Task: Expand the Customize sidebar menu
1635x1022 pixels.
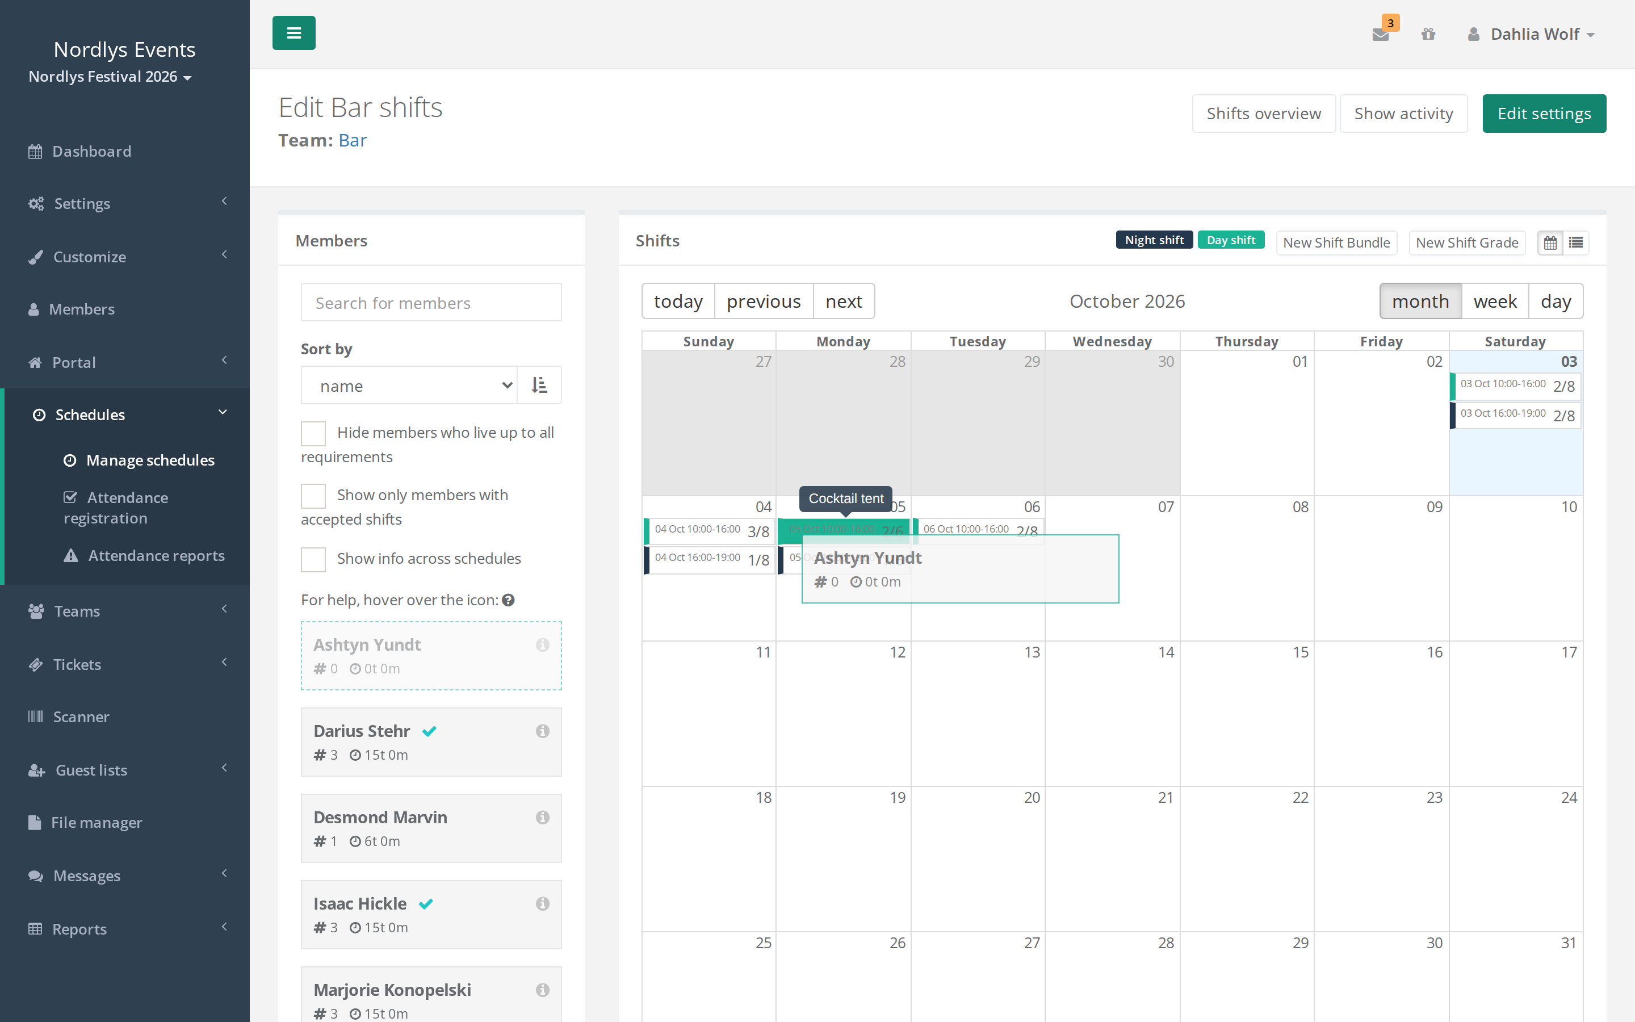Action: [x=125, y=257]
